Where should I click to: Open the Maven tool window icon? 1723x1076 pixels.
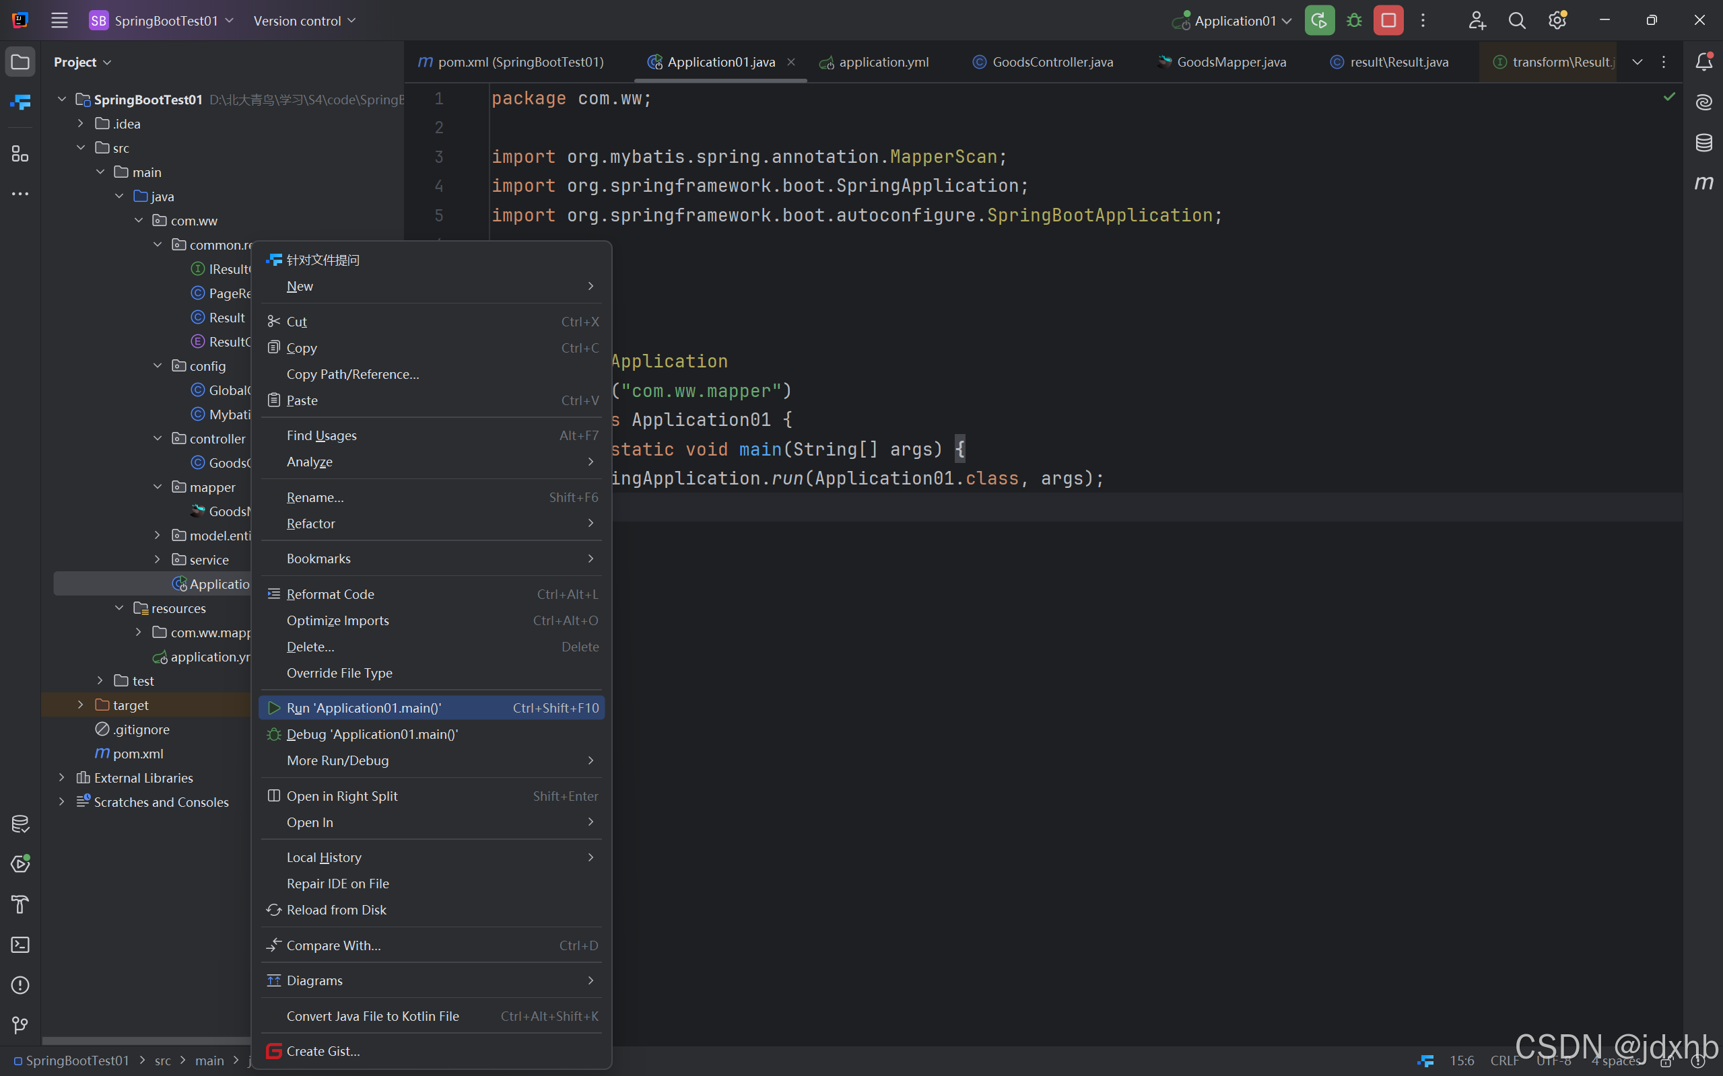pyautogui.click(x=1703, y=183)
